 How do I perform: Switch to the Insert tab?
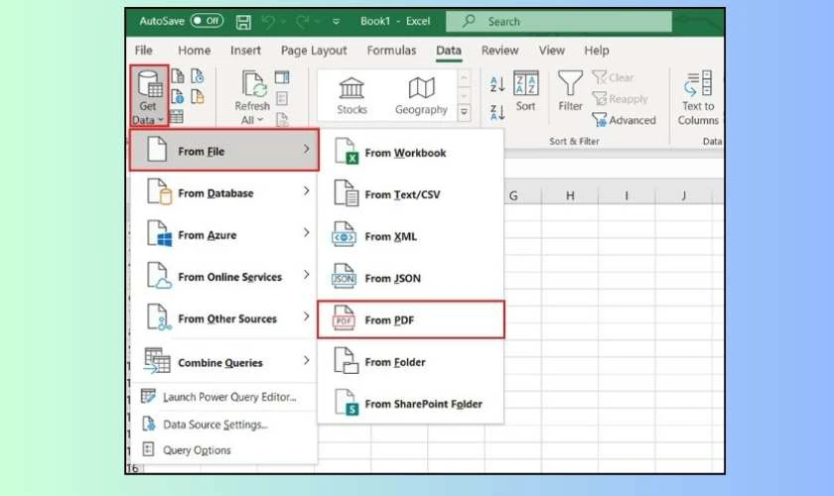pos(245,50)
